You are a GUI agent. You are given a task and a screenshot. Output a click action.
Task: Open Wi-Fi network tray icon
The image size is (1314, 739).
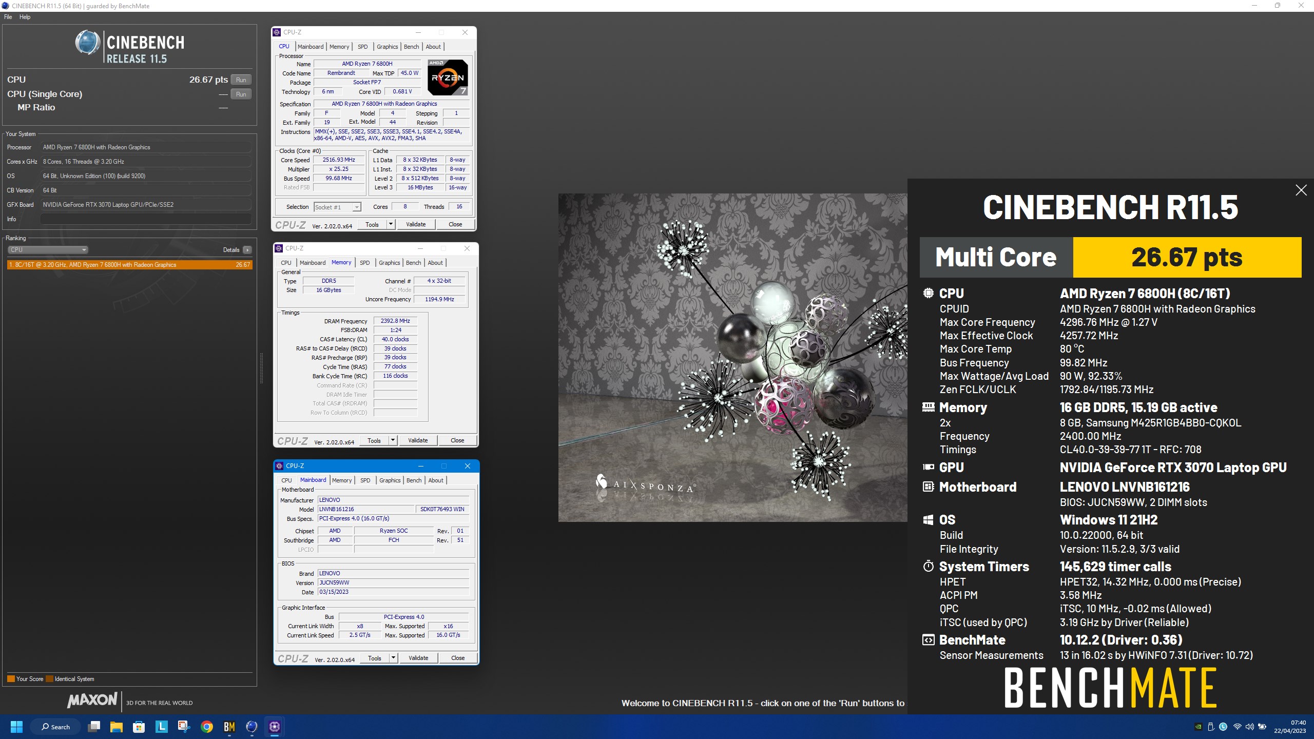point(1238,727)
